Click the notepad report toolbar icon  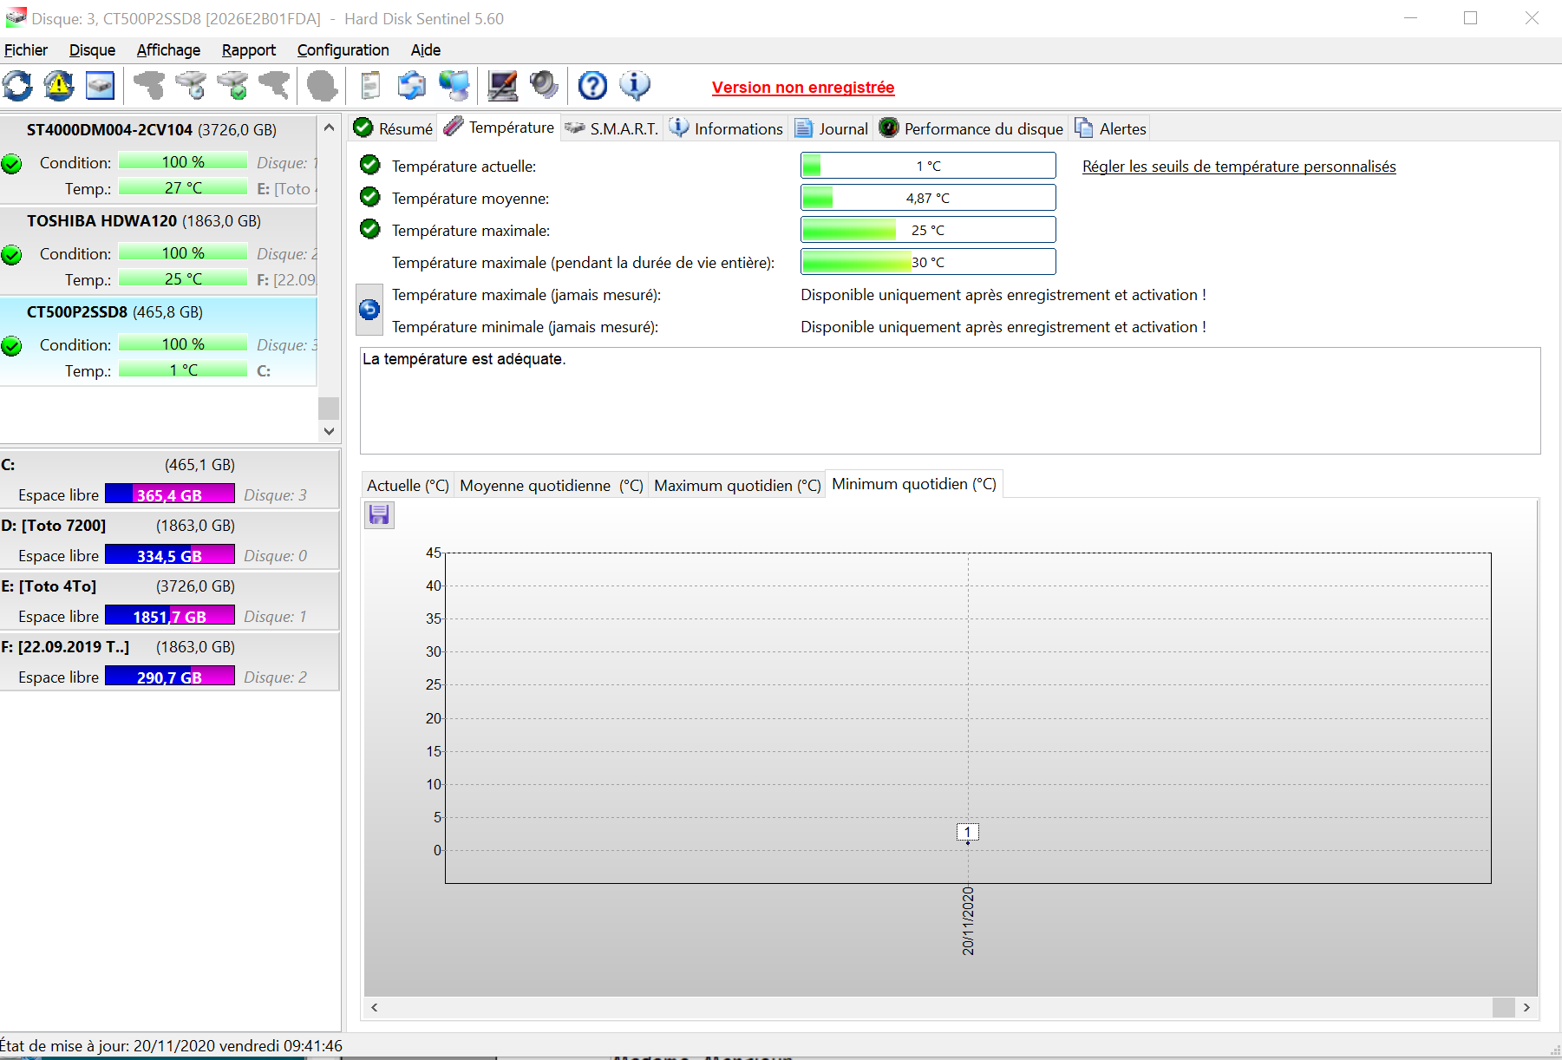click(x=370, y=86)
